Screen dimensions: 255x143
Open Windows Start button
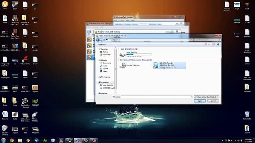click(4, 140)
